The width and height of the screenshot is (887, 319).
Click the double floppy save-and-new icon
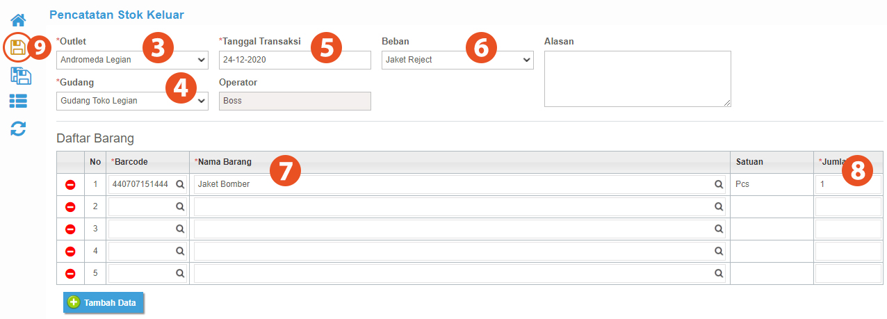pyautogui.click(x=20, y=75)
